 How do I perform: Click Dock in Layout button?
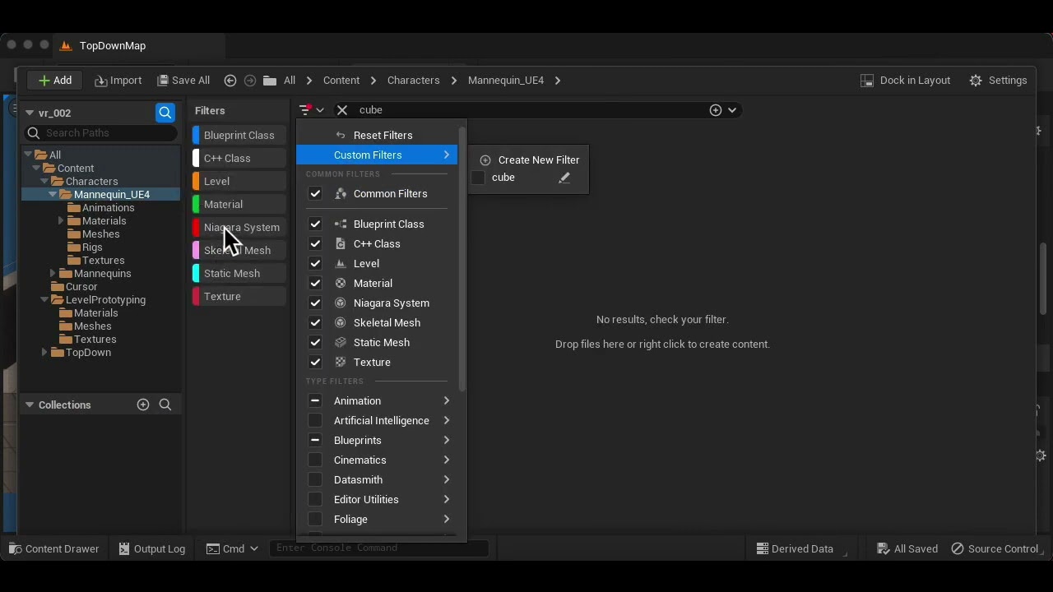pyautogui.click(x=905, y=80)
